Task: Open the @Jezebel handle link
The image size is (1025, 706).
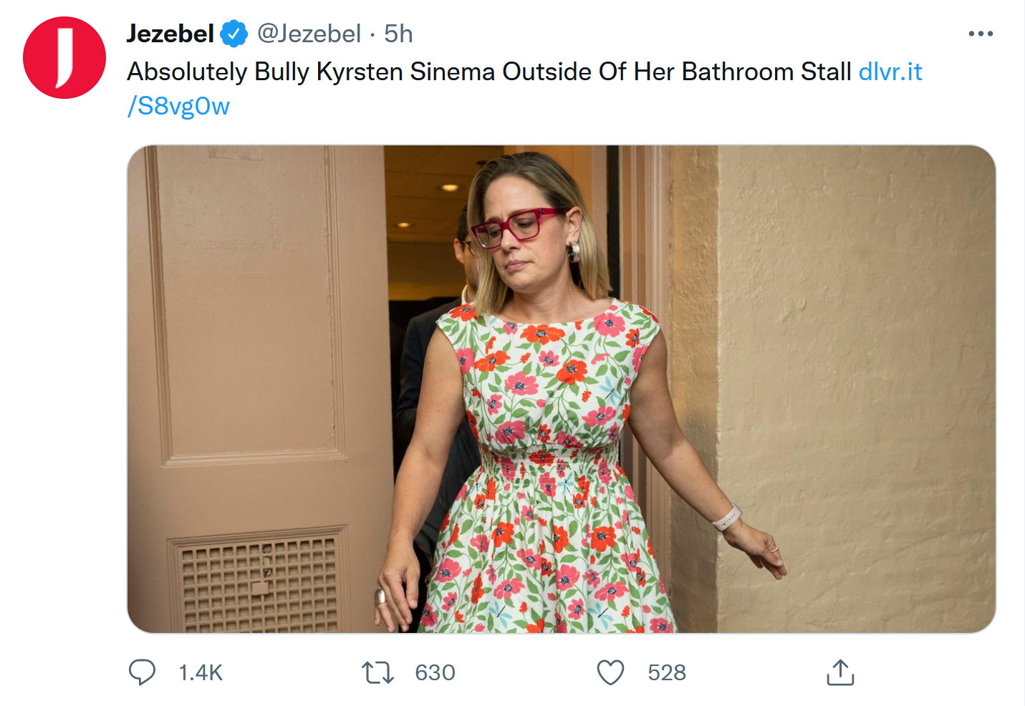Action: 309,34
